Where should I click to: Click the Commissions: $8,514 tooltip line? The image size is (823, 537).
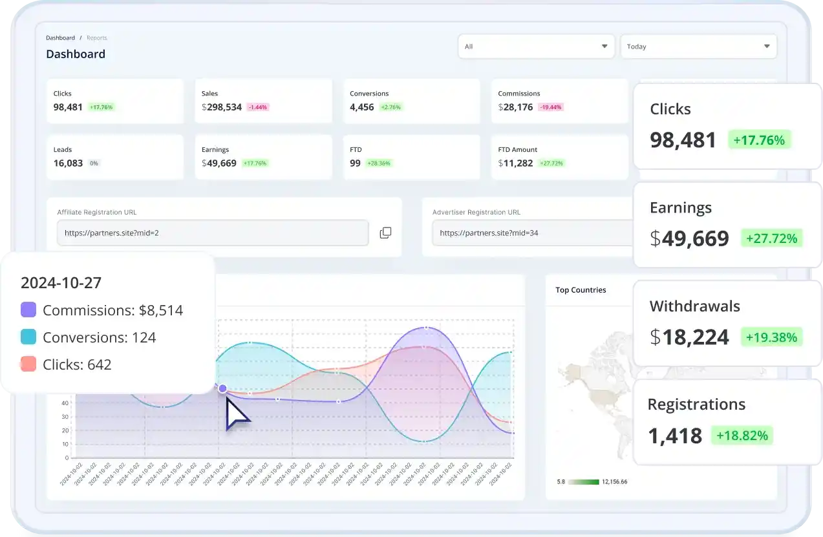pos(112,310)
